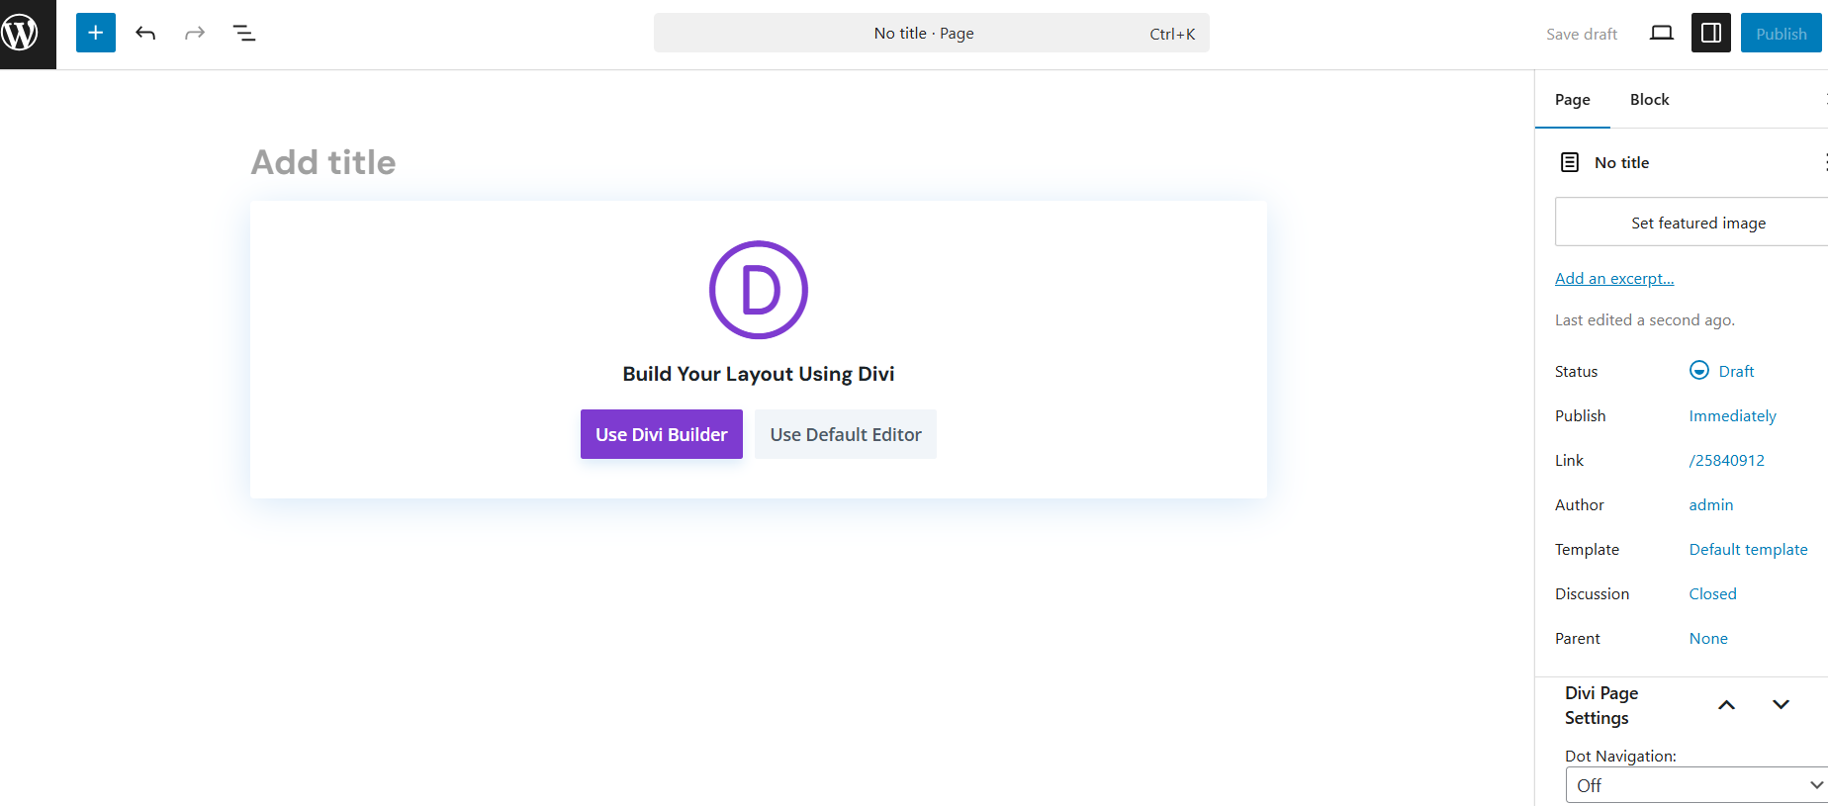The width and height of the screenshot is (1828, 806).
Task: Open the laptop preview view icon
Action: pyautogui.click(x=1662, y=33)
